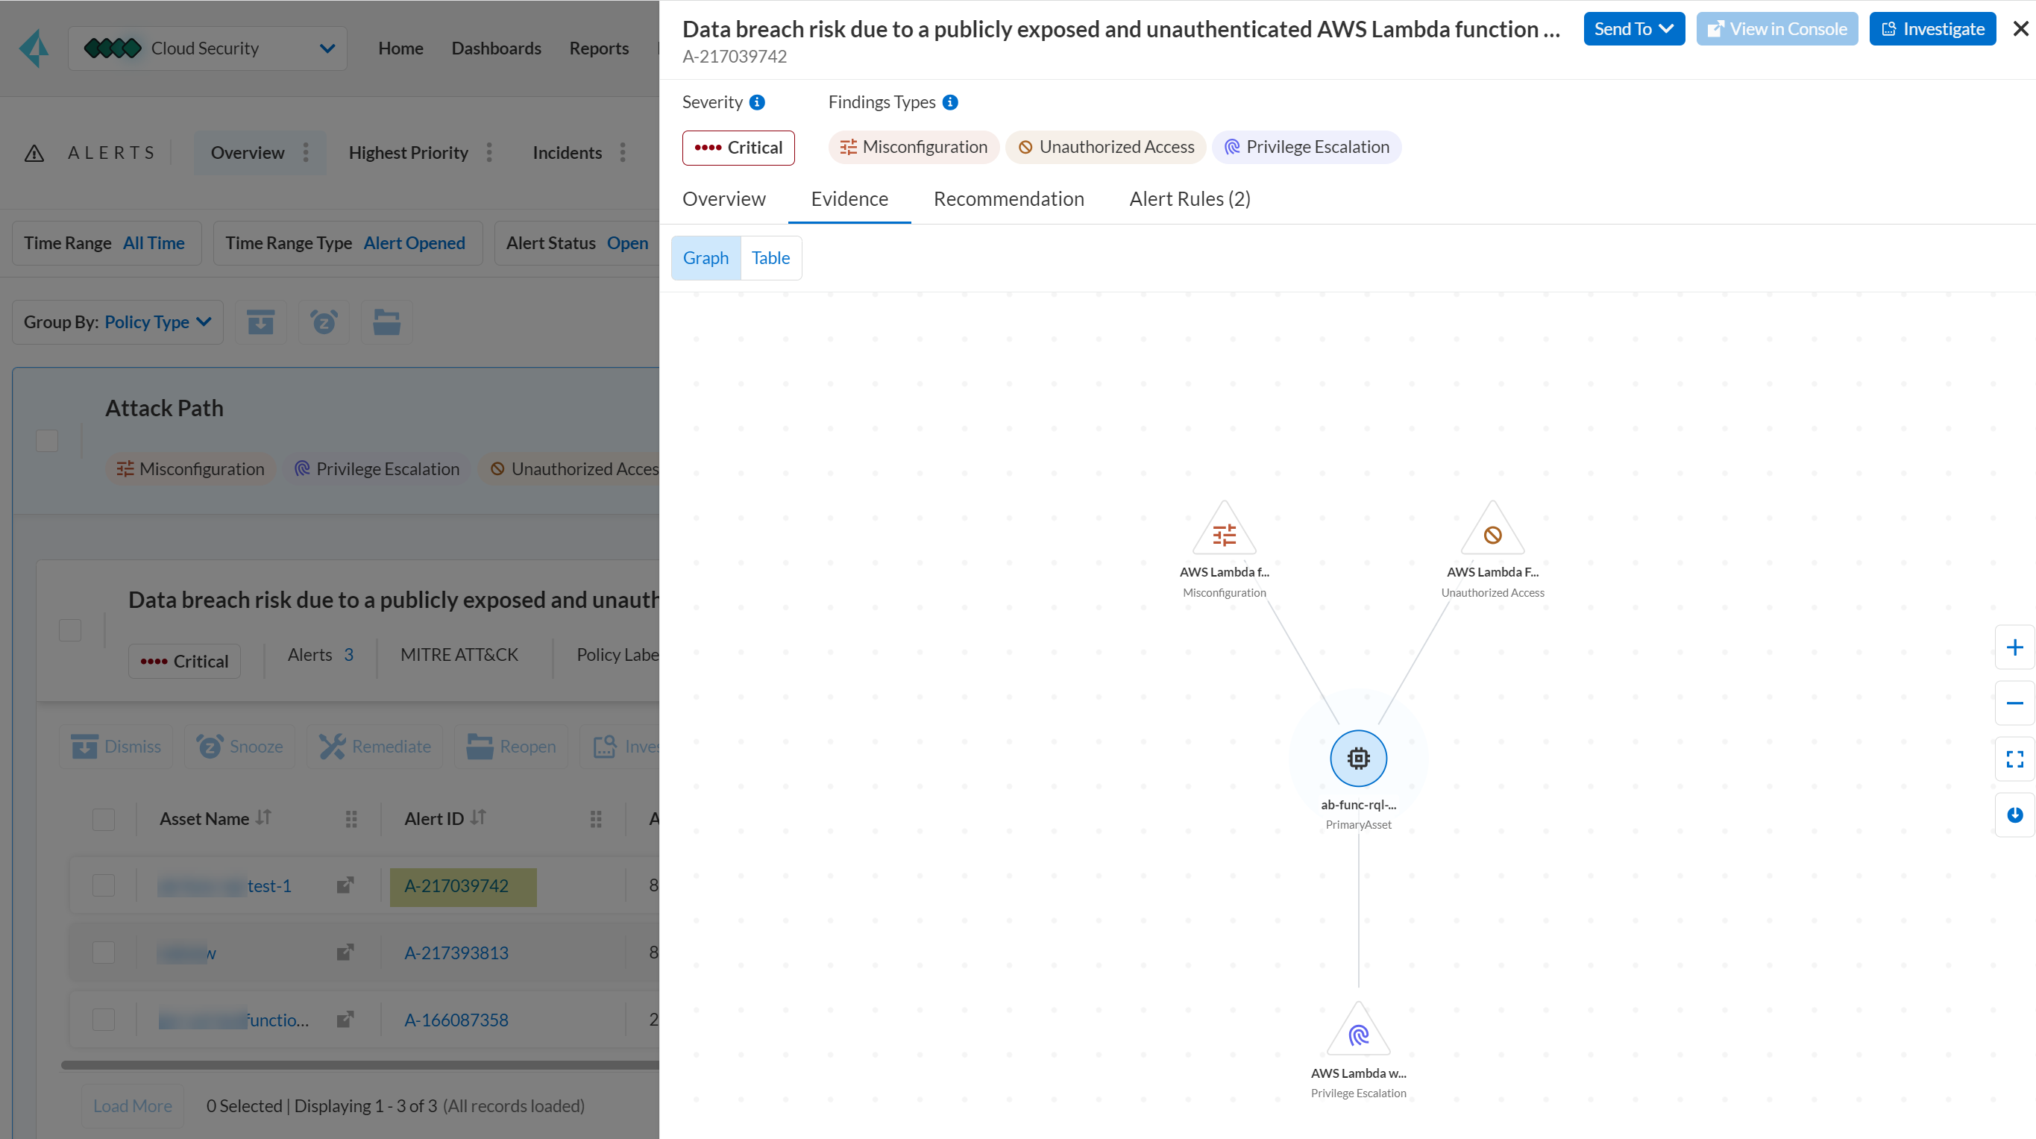
Task: Tick the select-all checkbox in table header
Action: [104, 820]
